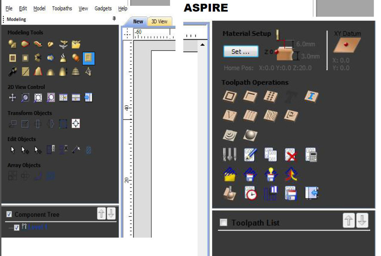Select the first magnifier zoom box tool

click(25, 98)
